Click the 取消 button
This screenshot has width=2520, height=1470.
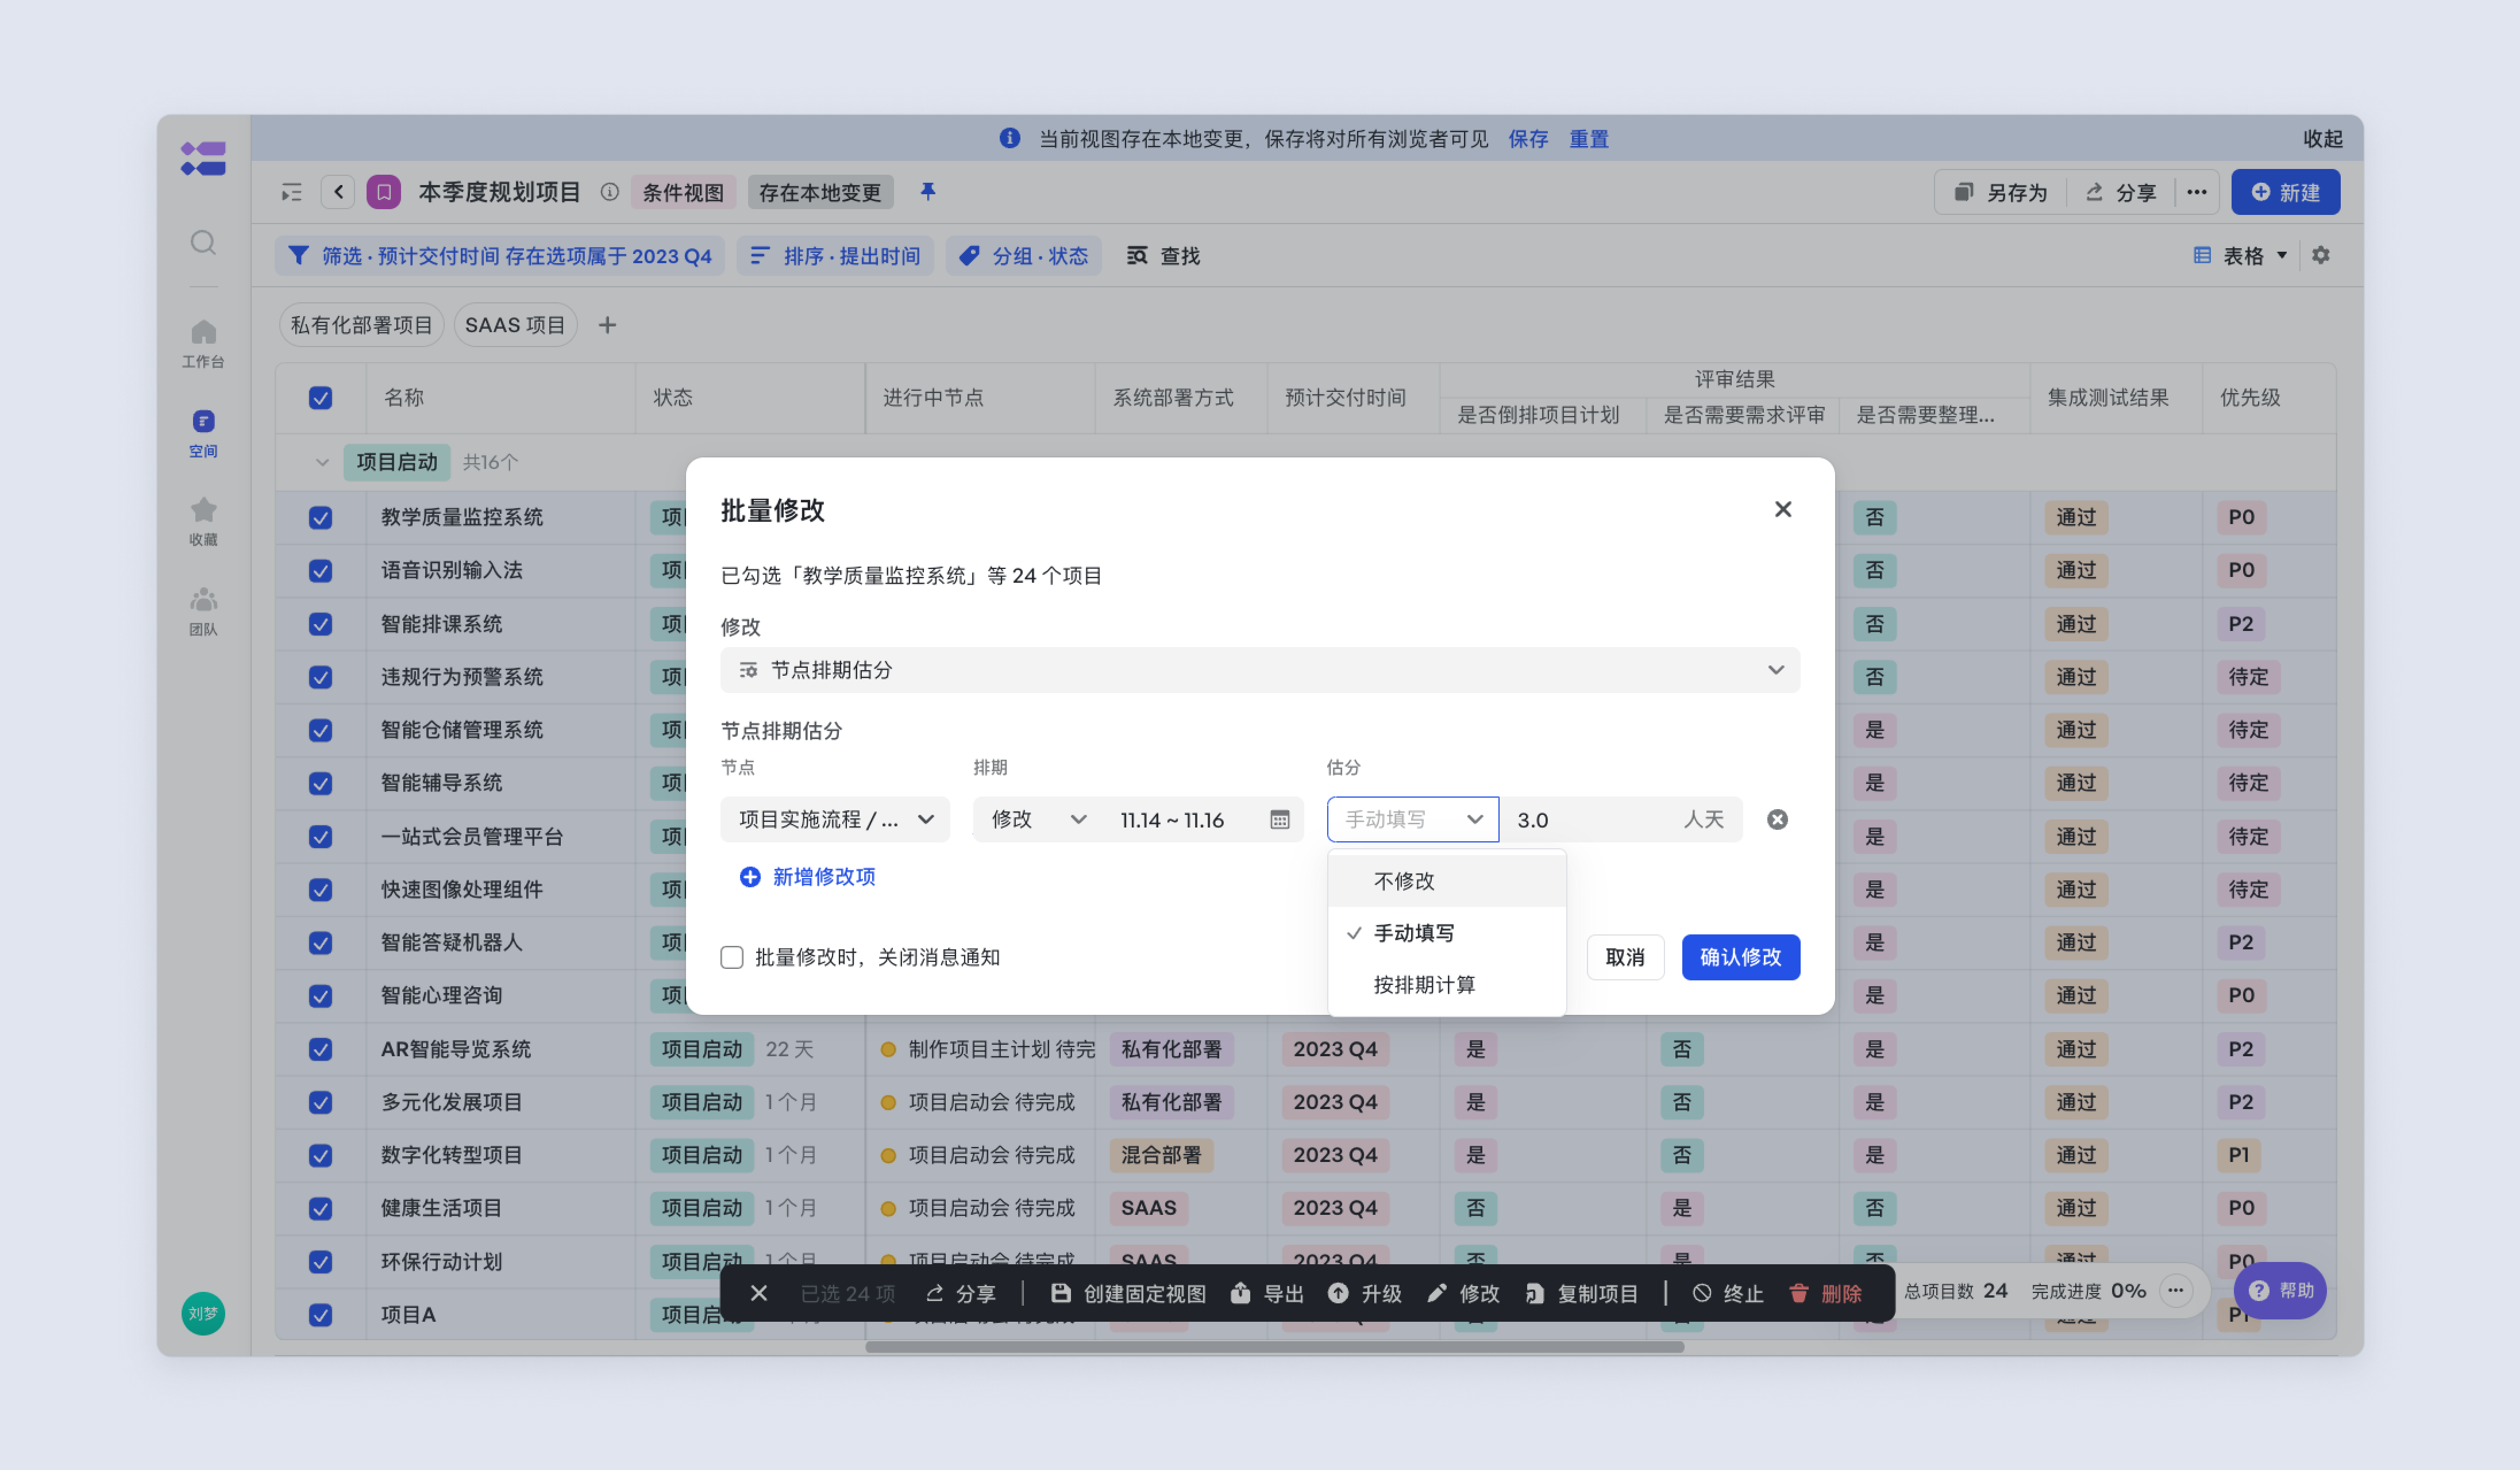1625,957
